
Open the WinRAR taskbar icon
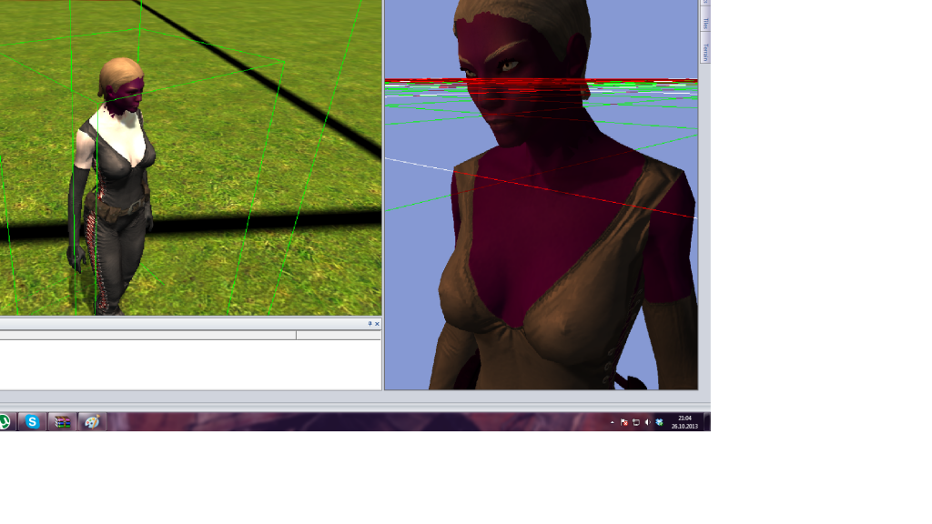(x=61, y=422)
